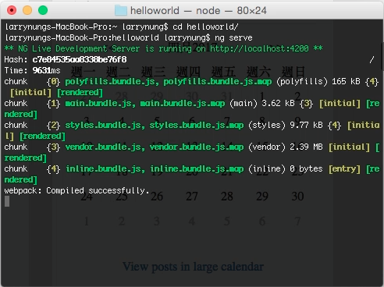Click the '2.39 MB' vendor size
Viewport: 384px width, 287px height.
[306, 147]
